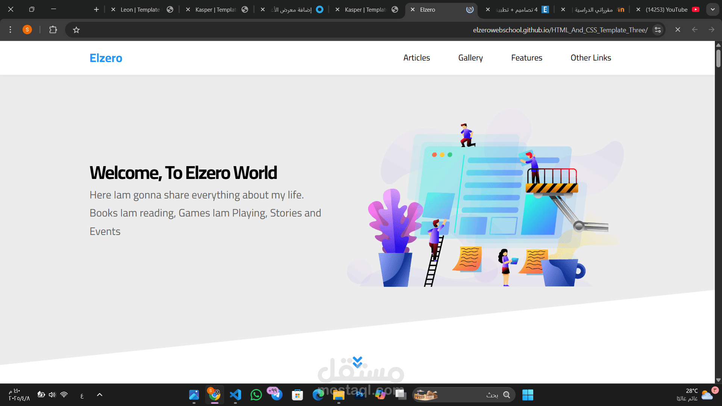Click the address bar URL
The height and width of the screenshot is (406, 722).
[x=560, y=30]
